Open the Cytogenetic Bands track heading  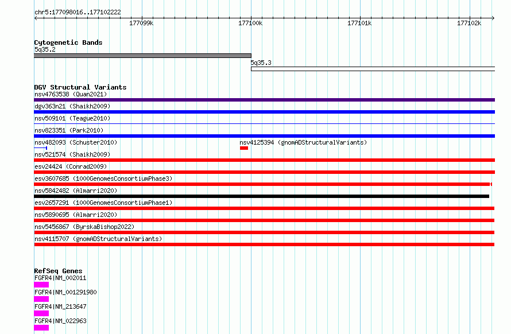(x=68, y=42)
